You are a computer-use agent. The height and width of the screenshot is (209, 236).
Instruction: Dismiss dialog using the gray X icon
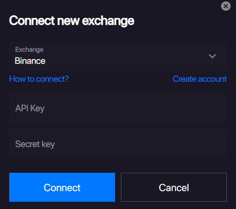pyautogui.click(x=226, y=6)
